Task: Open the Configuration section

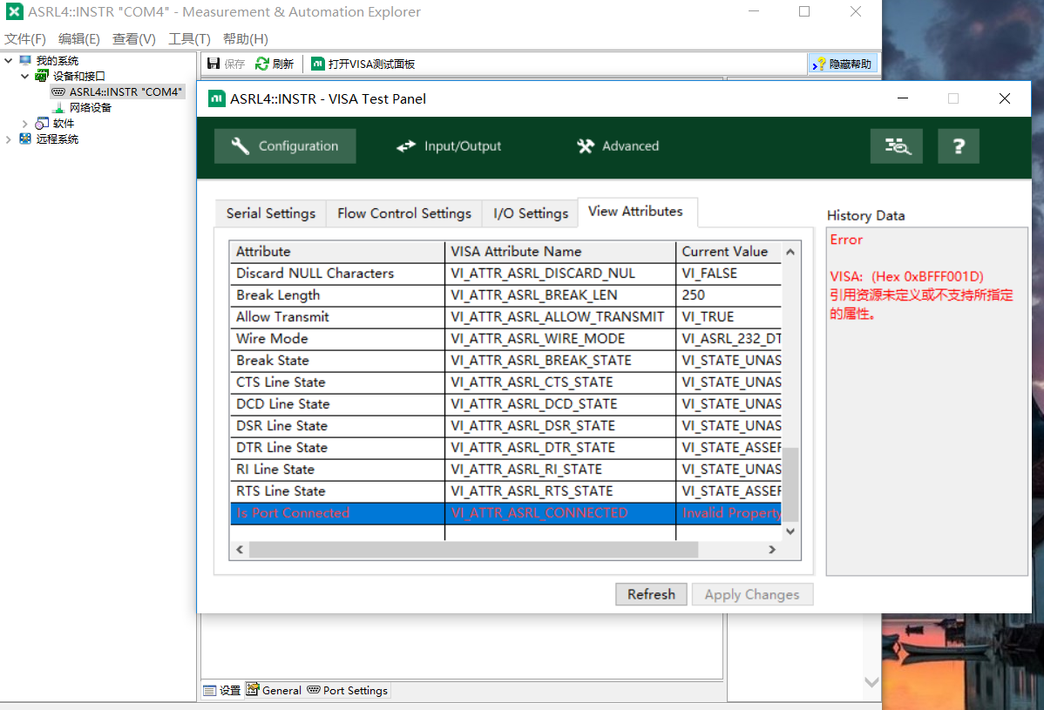Action: click(x=285, y=146)
